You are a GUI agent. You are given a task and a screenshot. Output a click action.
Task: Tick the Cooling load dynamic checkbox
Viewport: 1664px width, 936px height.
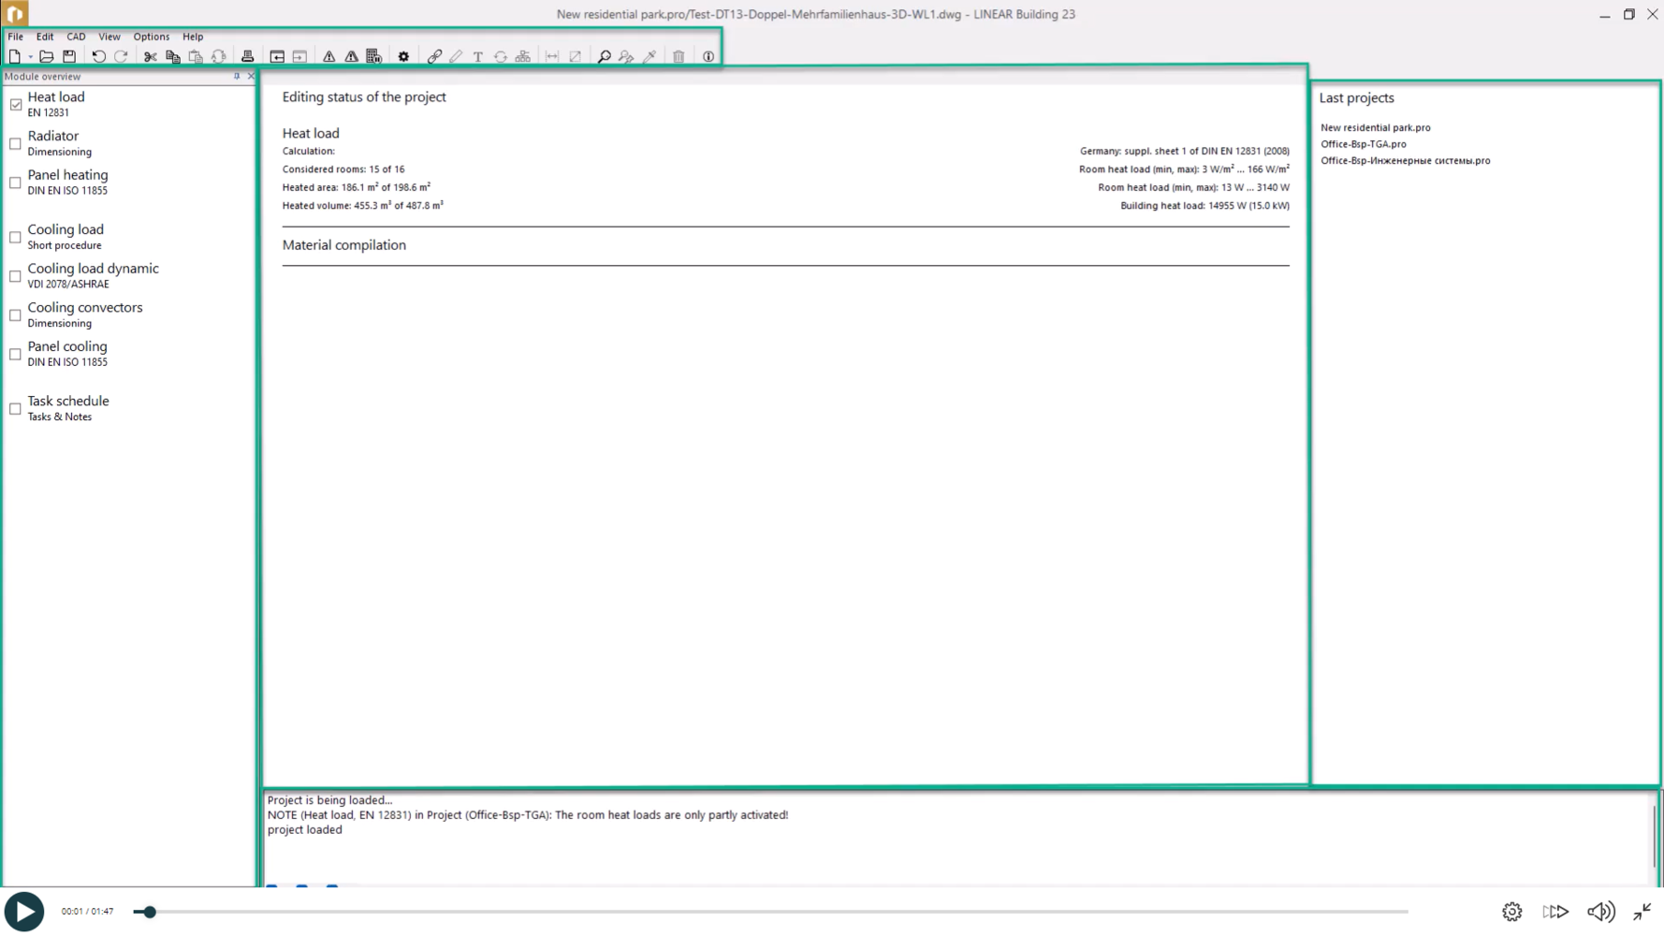tap(16, 277)
